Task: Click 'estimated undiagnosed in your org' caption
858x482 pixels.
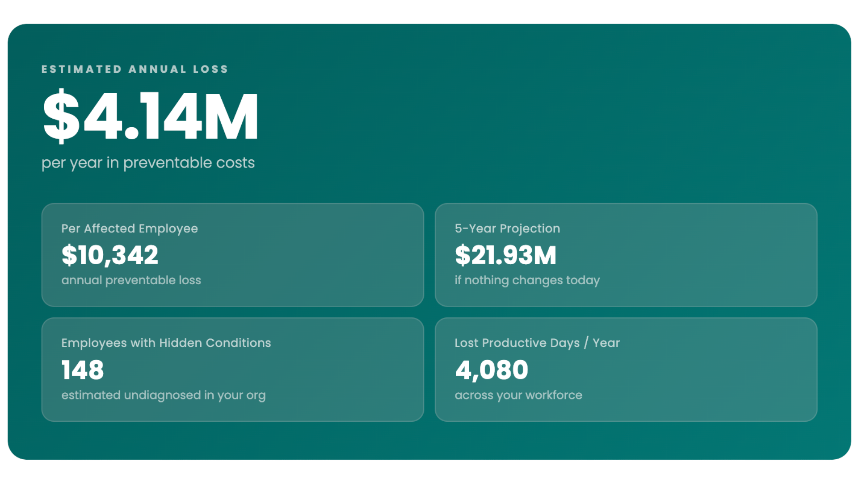Action: tap(164, 395)
